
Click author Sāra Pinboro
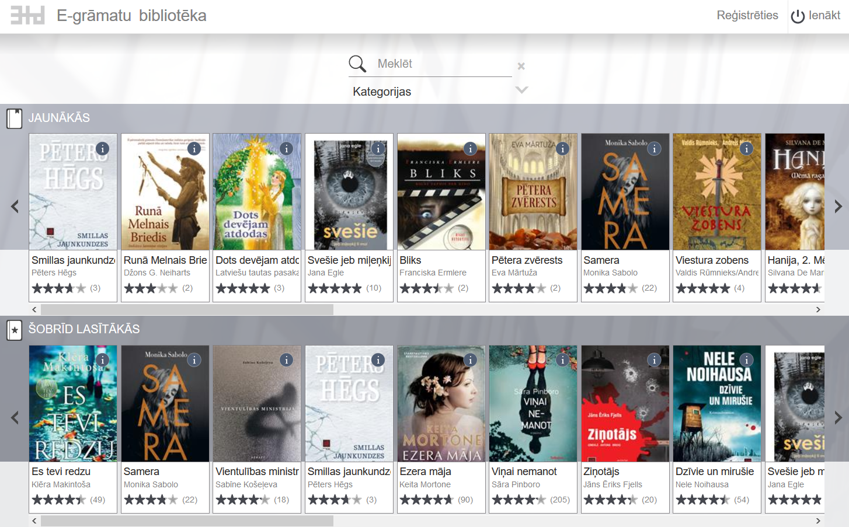click(x=516, y=484)
